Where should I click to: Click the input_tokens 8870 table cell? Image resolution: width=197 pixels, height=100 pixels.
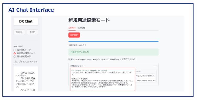146,80
